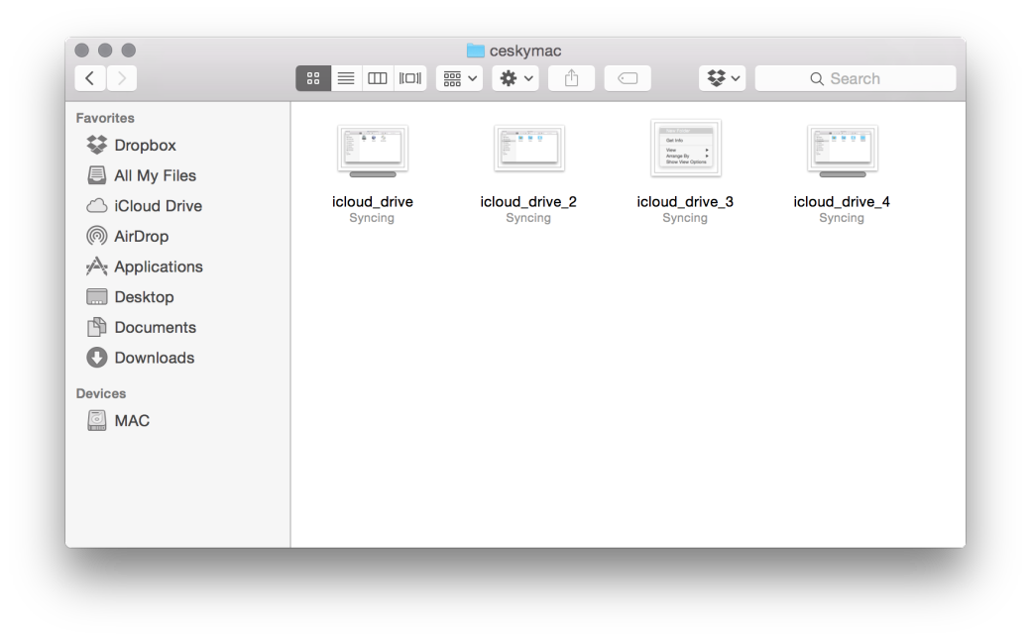1031x641 pixels.
Task: Open Downloads folder from sidebar
Action: coord(153,358)
